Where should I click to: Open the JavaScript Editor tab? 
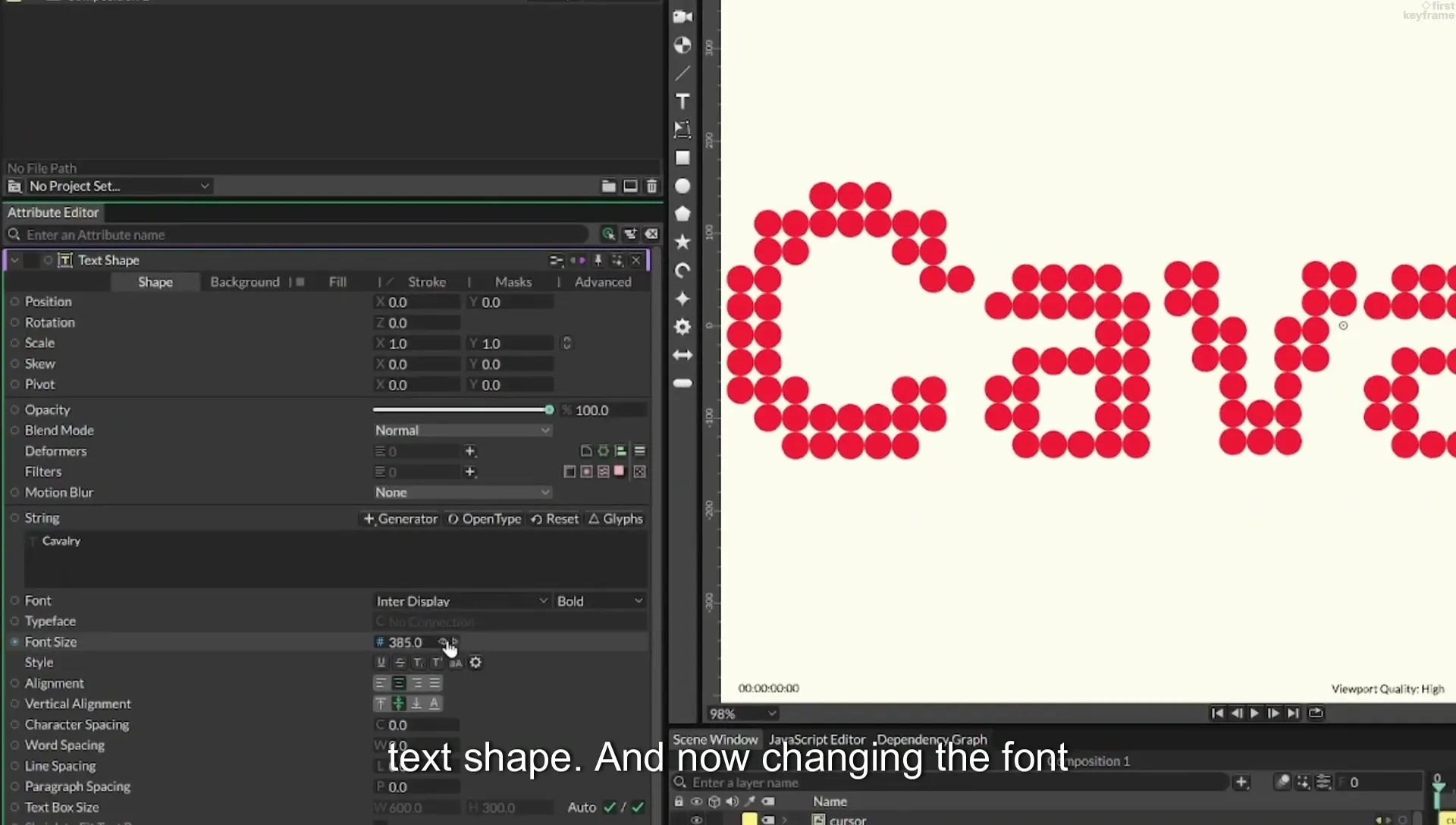coord(817,739)
